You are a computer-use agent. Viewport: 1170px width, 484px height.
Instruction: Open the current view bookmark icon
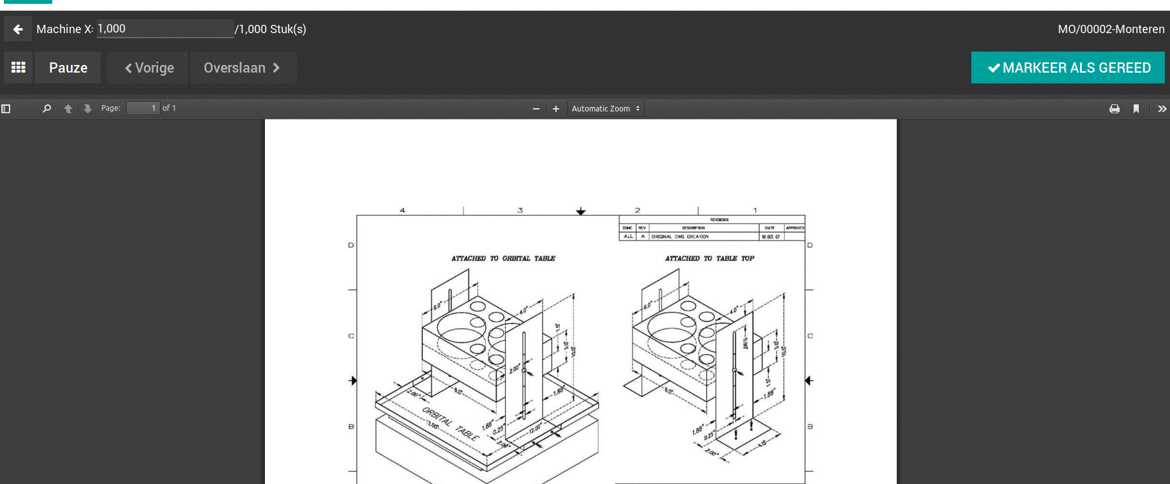1136,109
